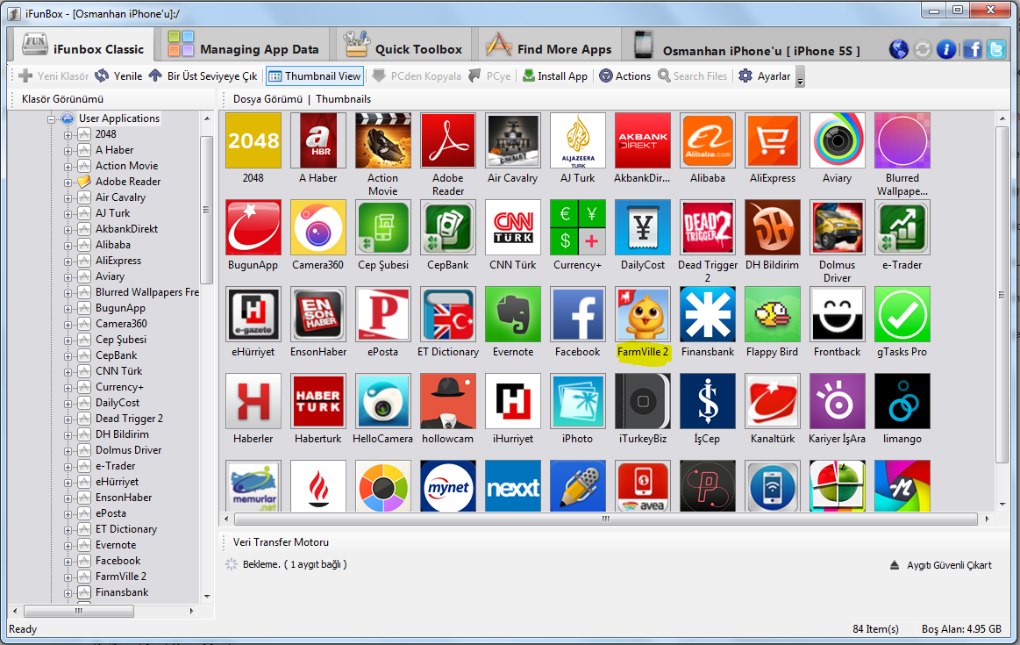The image size is (1020, 645).
Task: Click the Air Cavalry app icon
Action: 512,140
